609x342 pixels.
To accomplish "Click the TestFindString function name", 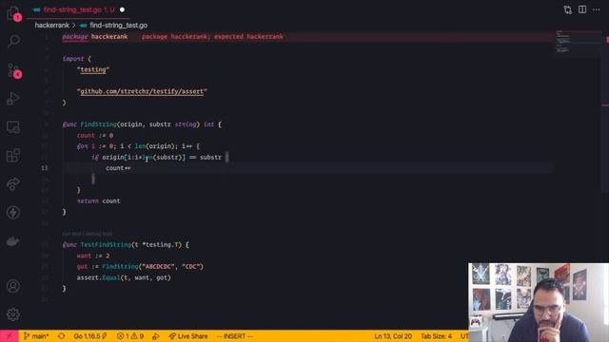I will 106,245.
